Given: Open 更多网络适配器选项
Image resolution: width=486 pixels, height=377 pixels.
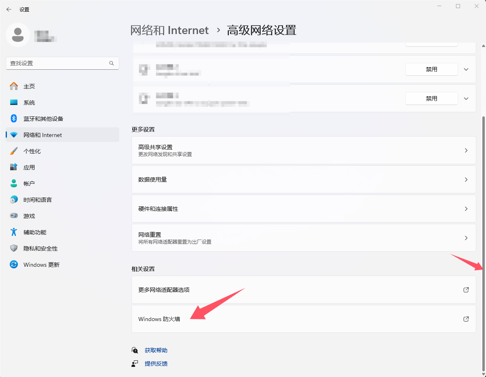Looking at the screenshot, I should tap(304, 290).
